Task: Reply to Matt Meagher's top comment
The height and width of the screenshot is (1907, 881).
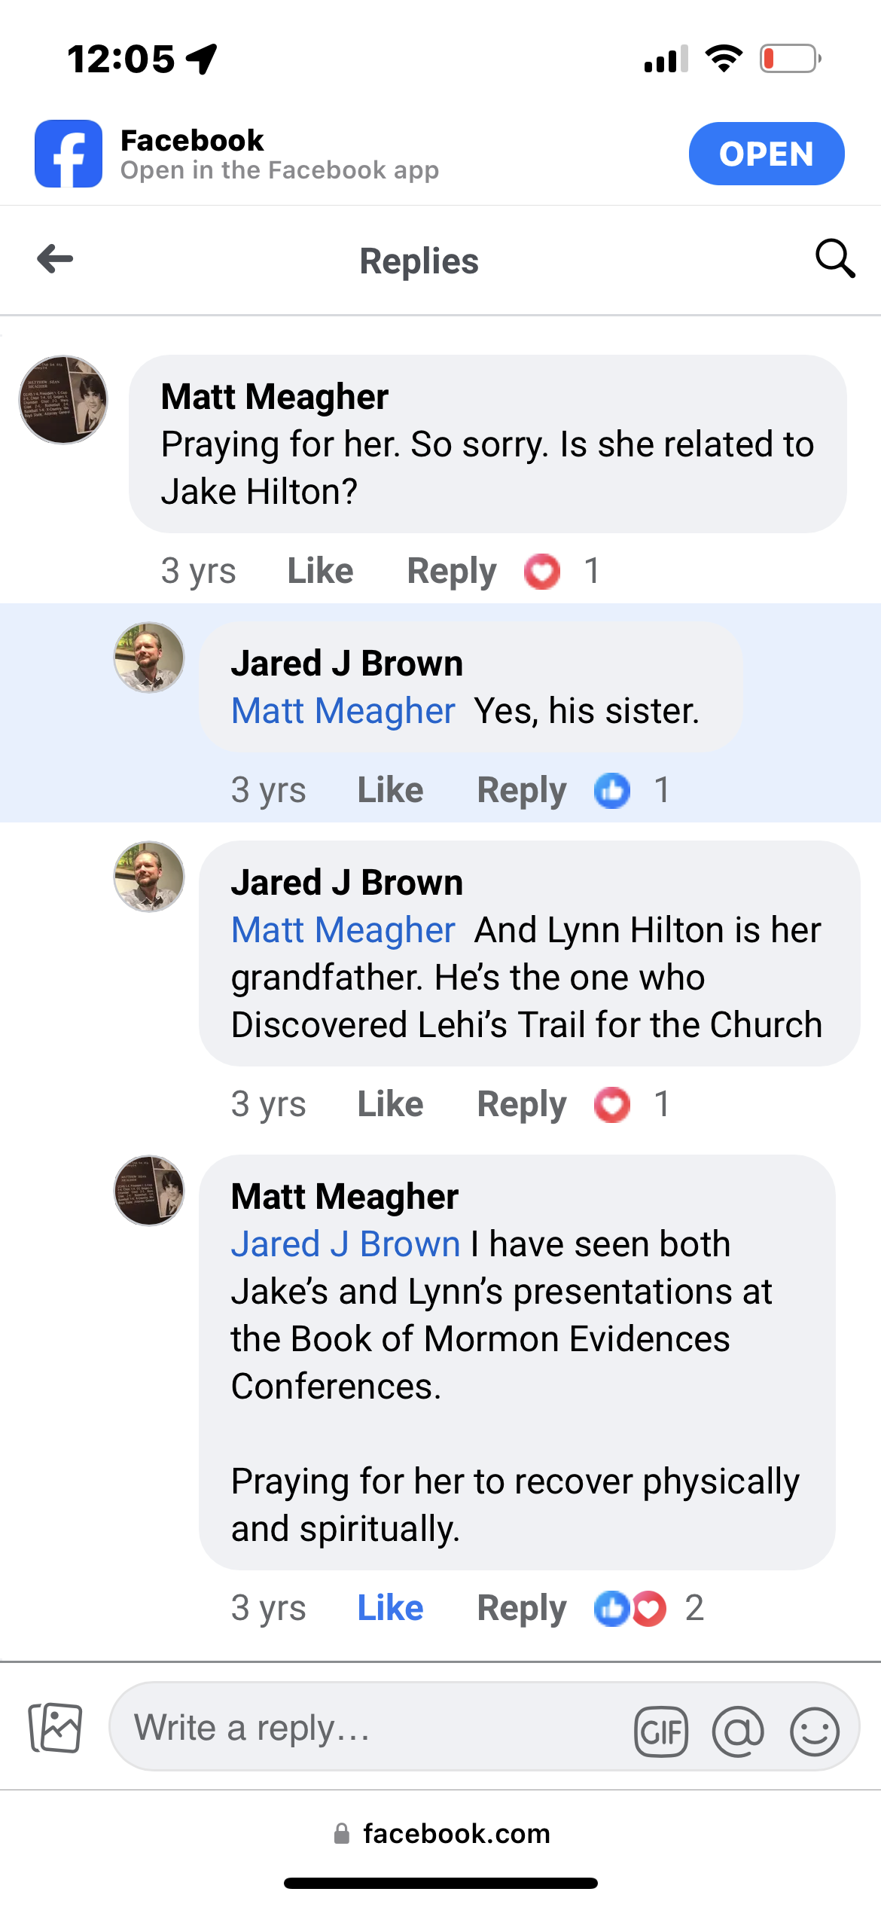Action: [x=451, y=571]
